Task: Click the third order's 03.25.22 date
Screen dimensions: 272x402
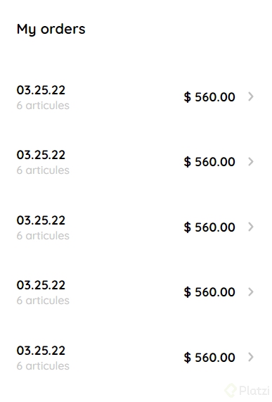Action: [x=41, y=220]
